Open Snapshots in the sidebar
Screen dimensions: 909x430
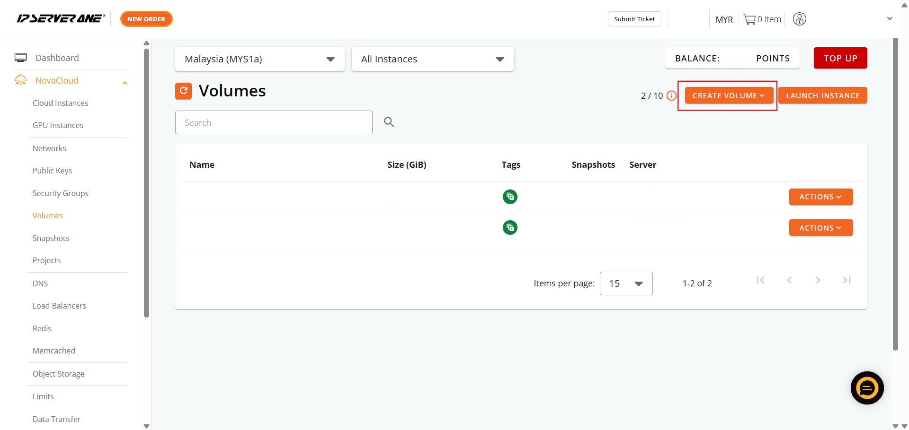51,238
